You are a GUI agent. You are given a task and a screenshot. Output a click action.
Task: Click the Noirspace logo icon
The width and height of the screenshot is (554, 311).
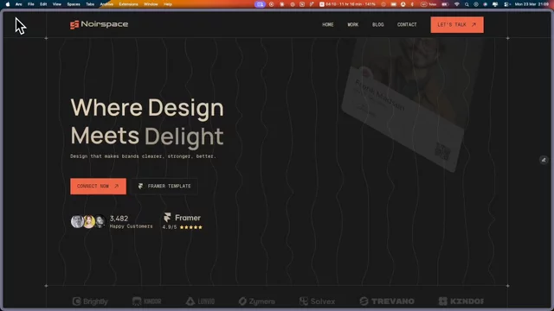tap(74, 25)
